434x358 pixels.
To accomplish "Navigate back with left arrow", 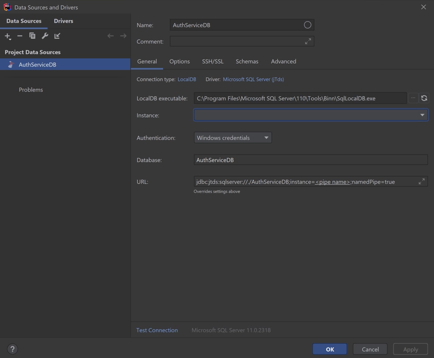I will point(111,36).
